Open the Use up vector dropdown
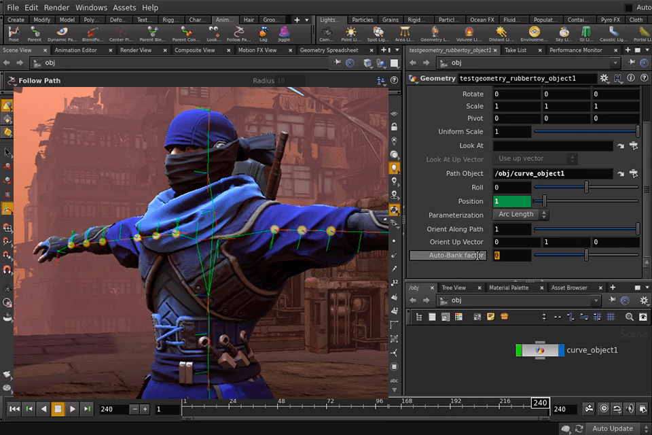This screenshot has width=652, height=435. (x=534, y=159)
